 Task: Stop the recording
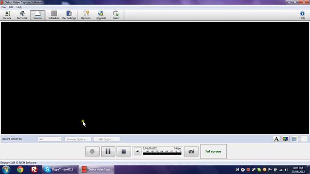point(124,151)
